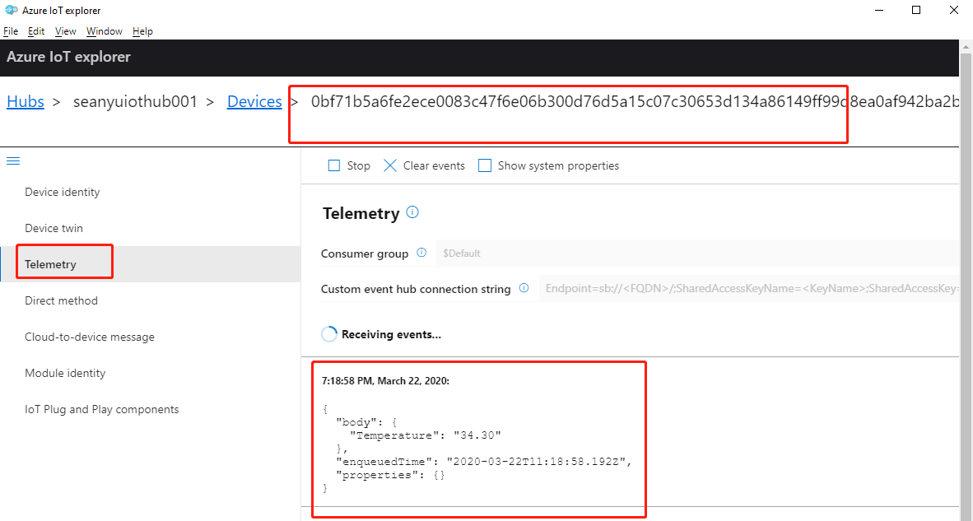Click the Consumer group input field
Image resolution: width=973 pixels, height=521 pixels.
click(697, 253)
